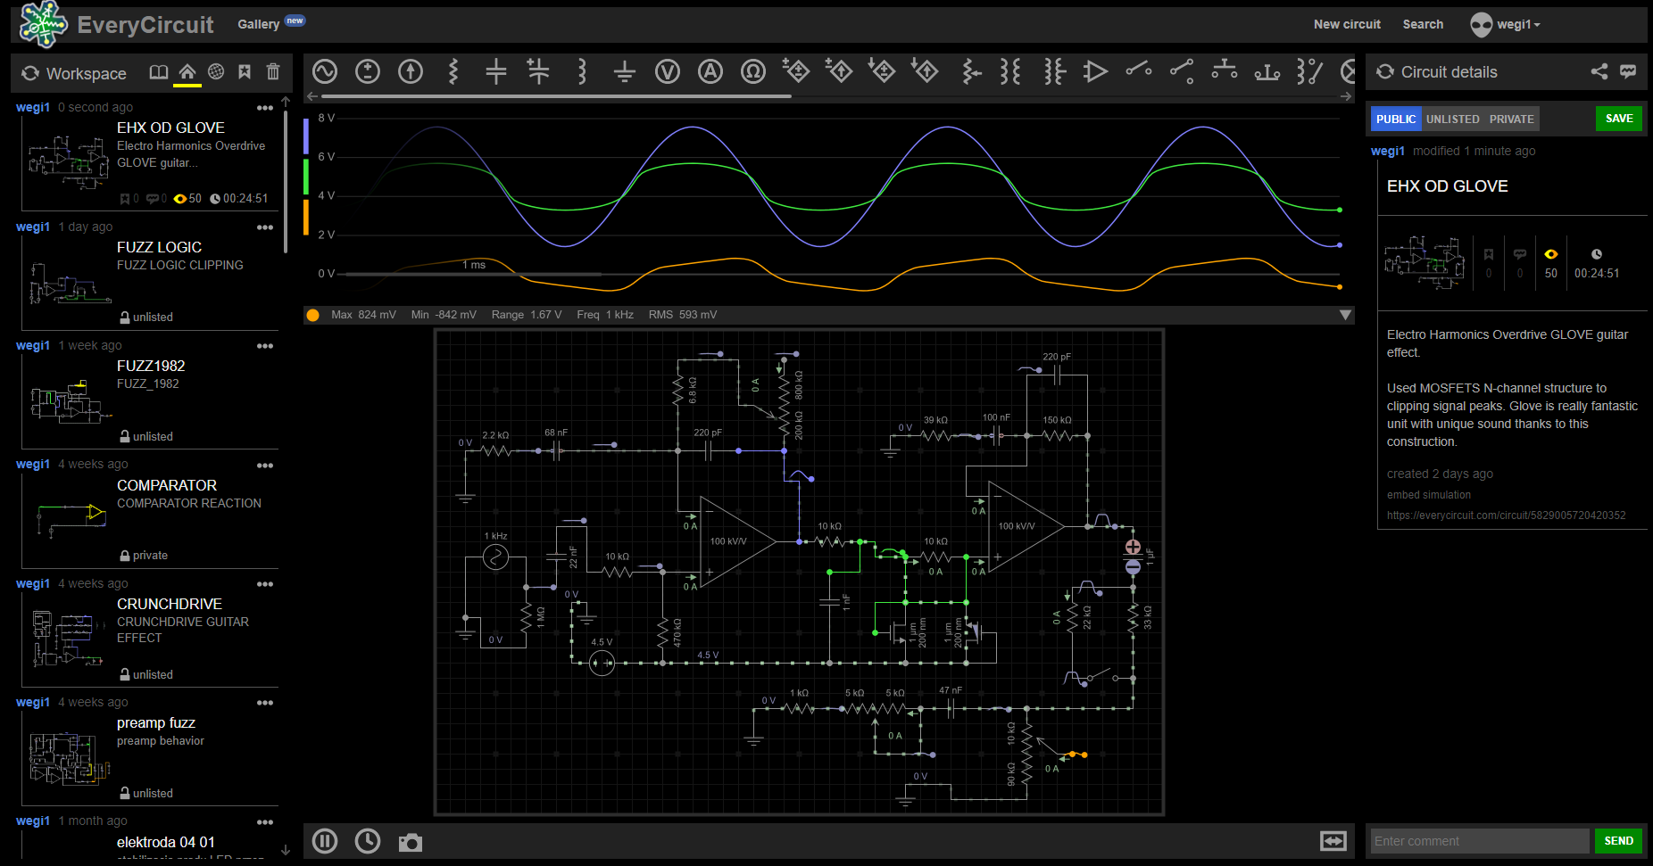The width and height of the screenshot is (1653, 866).
Task: Set circuit visibility to PRIVATE
Action: coord(1511,119)
